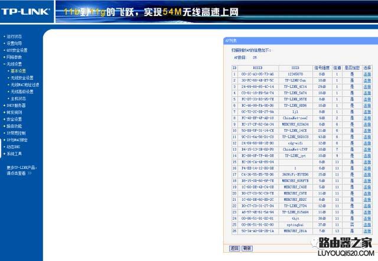Open 无线高级设置 submenu item

22,92
